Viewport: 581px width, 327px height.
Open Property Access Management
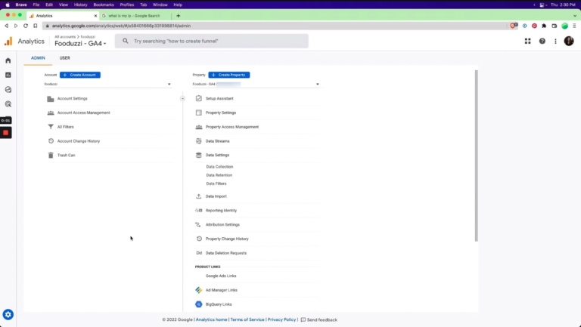[232, 127]
